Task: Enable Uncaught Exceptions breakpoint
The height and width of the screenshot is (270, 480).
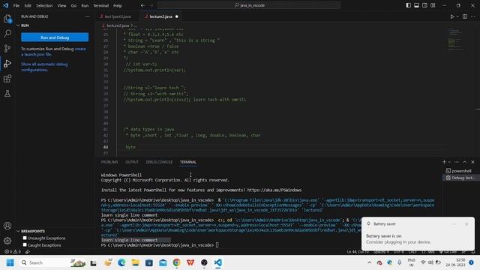Action: (x=25, y=238)
